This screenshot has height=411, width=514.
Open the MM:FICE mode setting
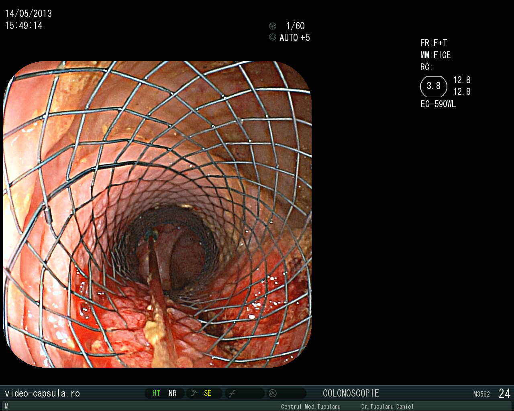(435, 55)
